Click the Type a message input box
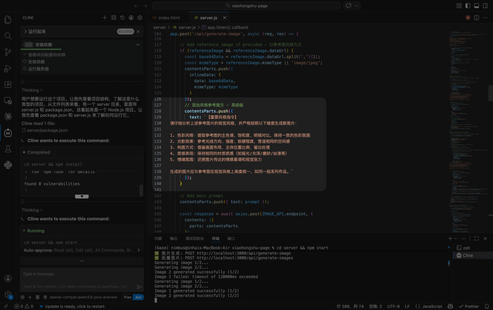The image size is (493, 310). tap(82, 274)
